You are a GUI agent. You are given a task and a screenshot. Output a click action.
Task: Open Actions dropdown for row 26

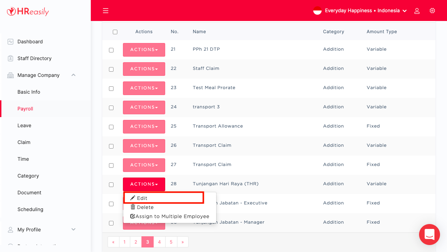[144, 146]
